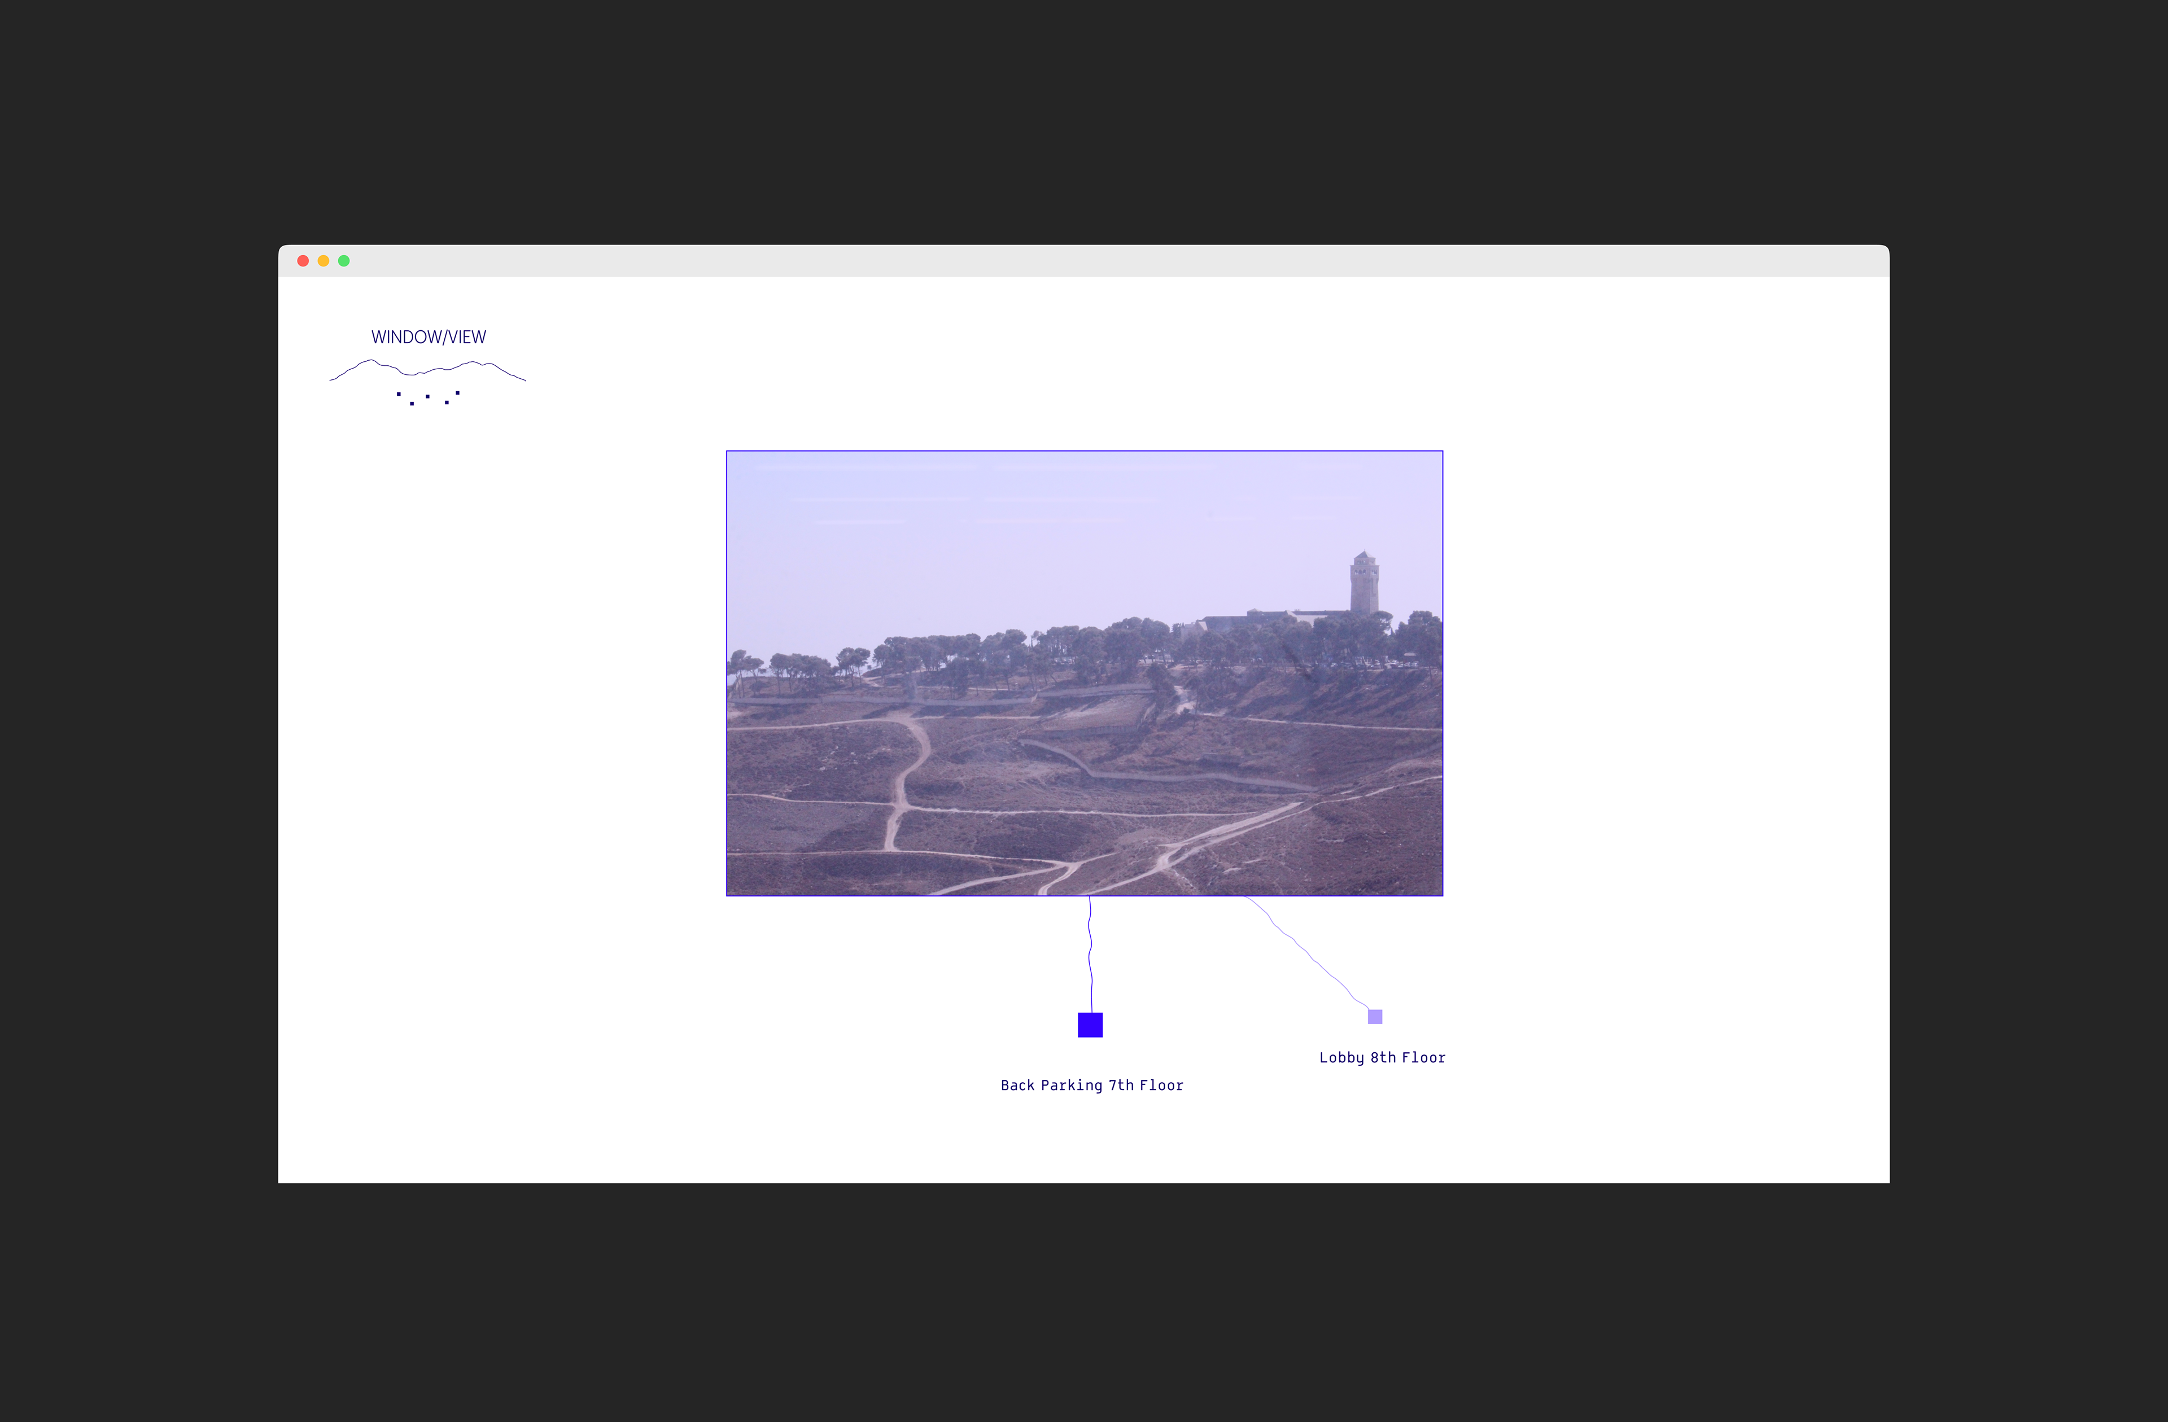Open the Lobby 8th Floor label
This screenshot has height=1422, width=2168.
click(1382, 1058)
